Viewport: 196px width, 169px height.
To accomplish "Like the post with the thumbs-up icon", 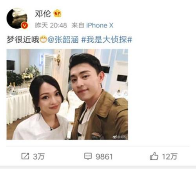I will coord(154,156).
